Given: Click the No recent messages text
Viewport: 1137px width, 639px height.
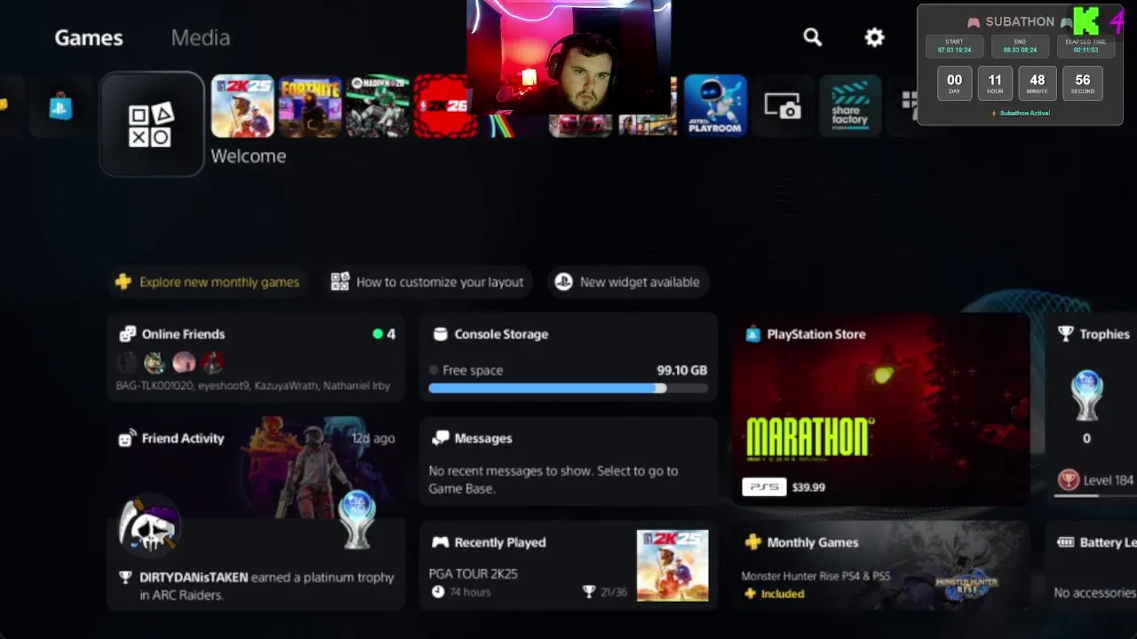Looking at the screenshot, I should point(553,479).
